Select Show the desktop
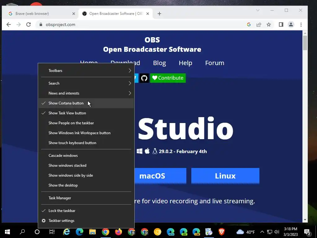Screen dimensions: 317x238 tap(86, 185)
